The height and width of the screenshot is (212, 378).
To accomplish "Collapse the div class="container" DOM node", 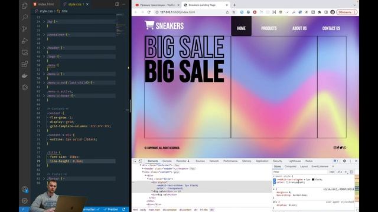I will pyautogui.click(x=141, y=165).
